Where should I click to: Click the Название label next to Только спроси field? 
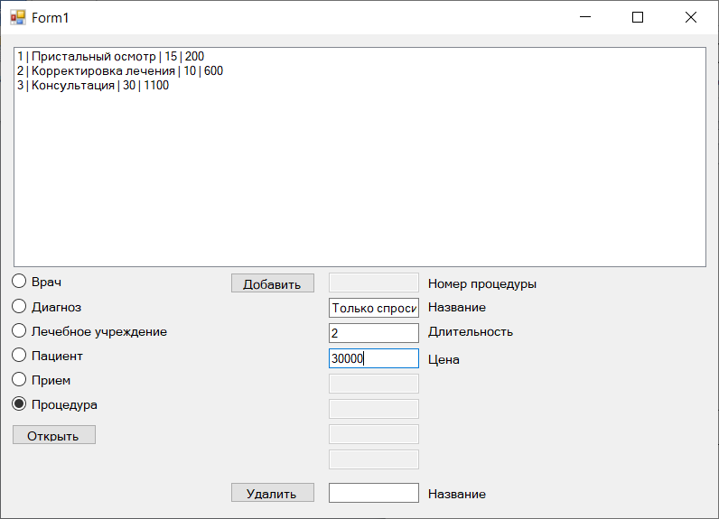click(x=457, y=308)
